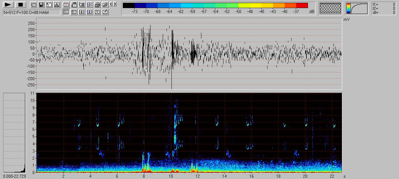Click the stacked windows icon beside Stop
The width and height of the screenshot is (399, 179).
point(33,5)
